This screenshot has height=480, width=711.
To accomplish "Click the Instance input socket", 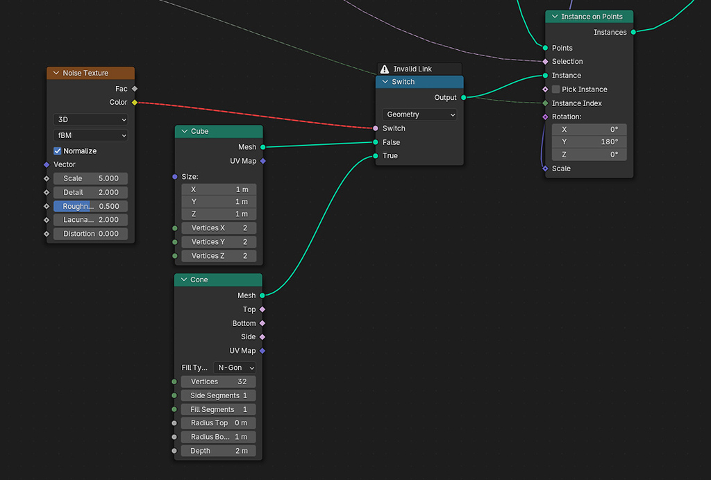I will click(x=546, y=76).
